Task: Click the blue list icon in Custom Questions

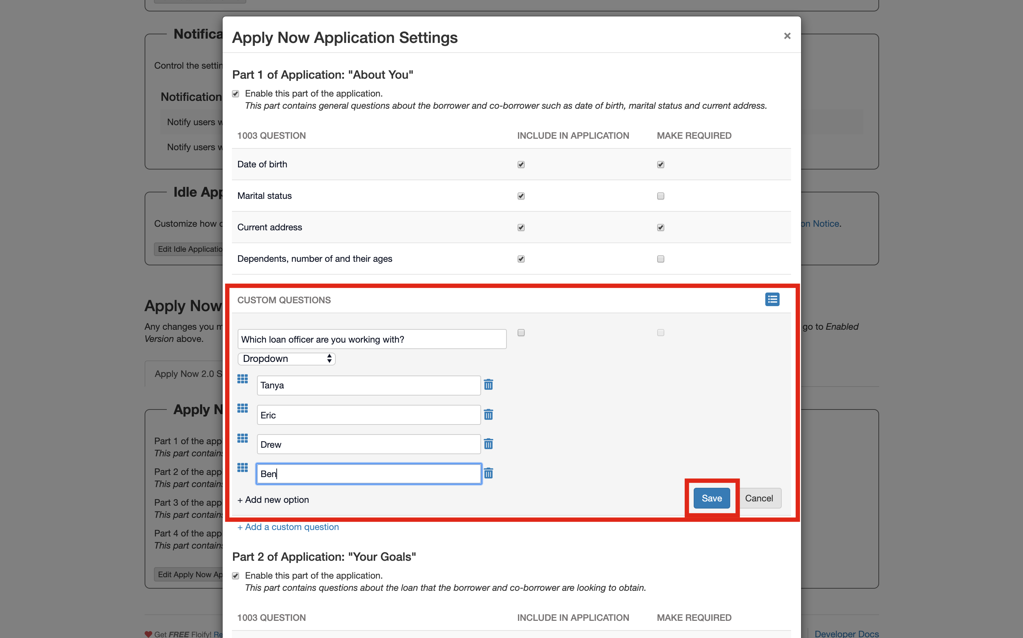Action: (772, 299)
